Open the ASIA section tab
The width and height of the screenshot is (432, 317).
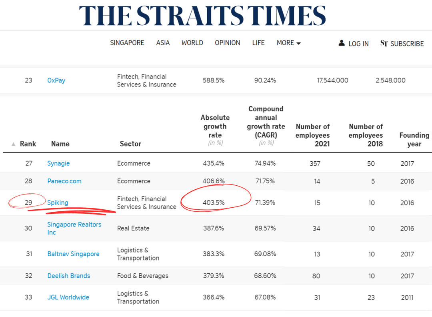[x=163, y=42]
